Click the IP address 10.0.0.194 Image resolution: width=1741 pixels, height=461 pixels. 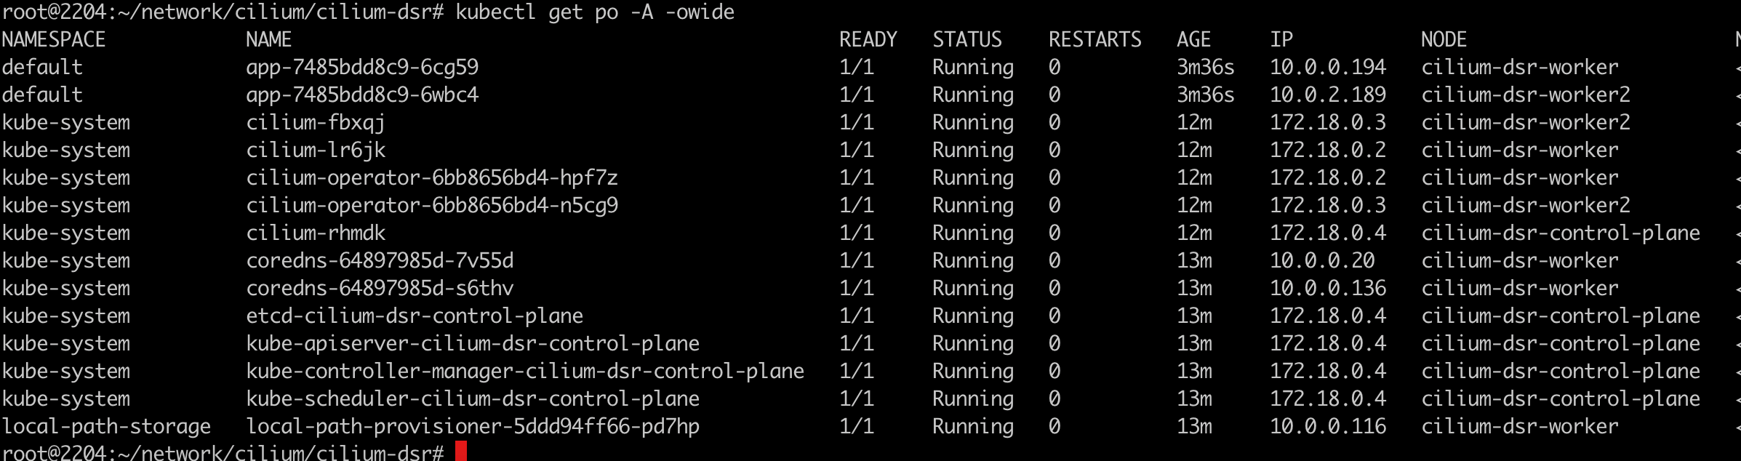[x=1328, y=67]
